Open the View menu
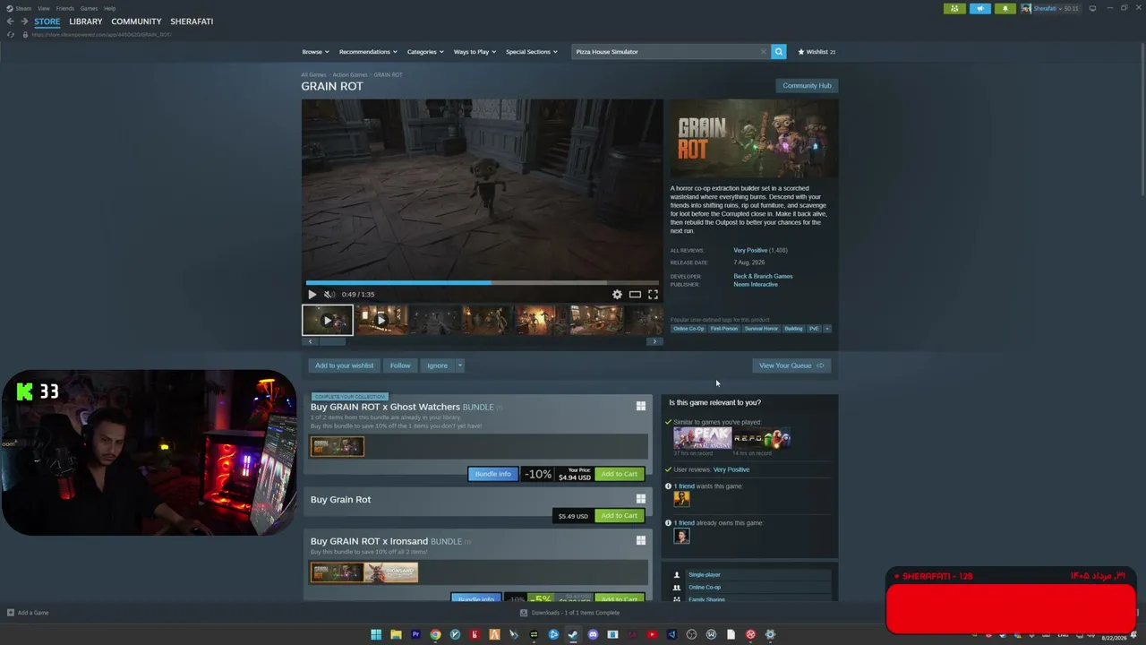 point(43,8)
